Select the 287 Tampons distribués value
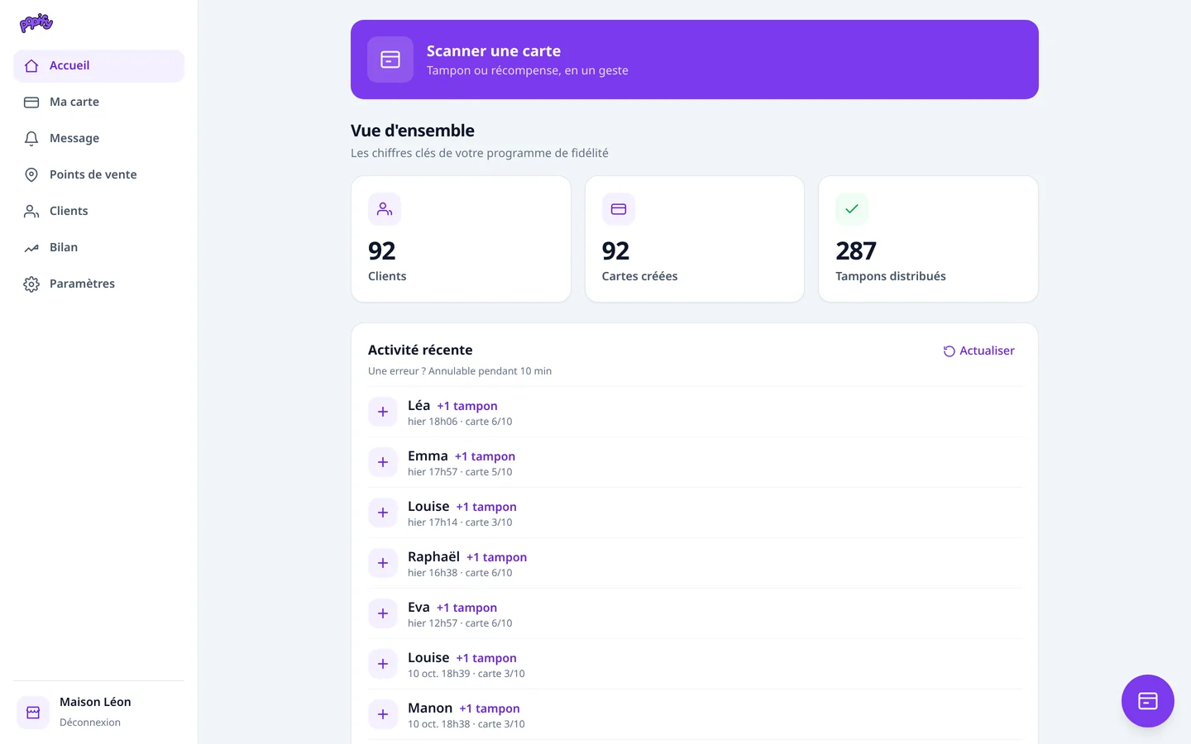This screenshot has width=1191, height=744. point(856,250)
